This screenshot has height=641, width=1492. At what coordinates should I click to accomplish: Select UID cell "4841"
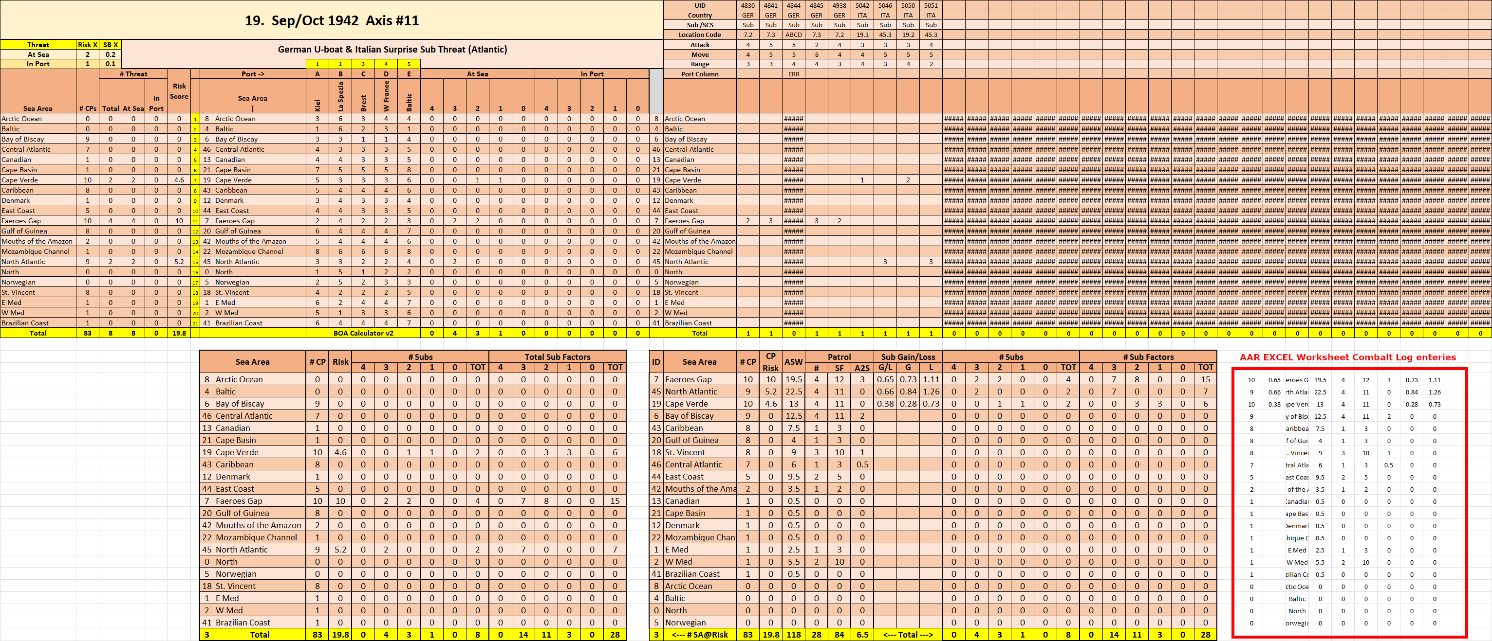click(770, 5)
